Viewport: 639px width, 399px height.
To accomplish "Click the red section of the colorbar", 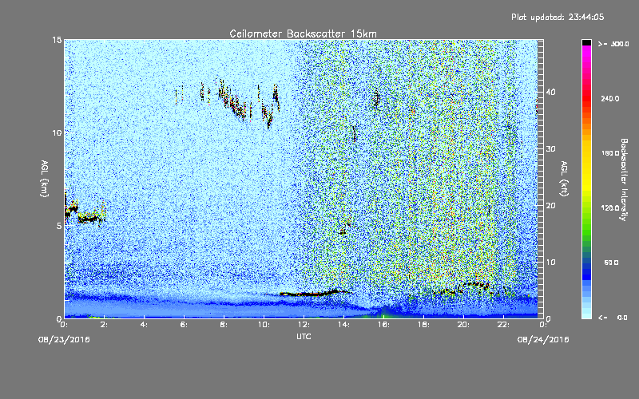I will click(586, 100).
